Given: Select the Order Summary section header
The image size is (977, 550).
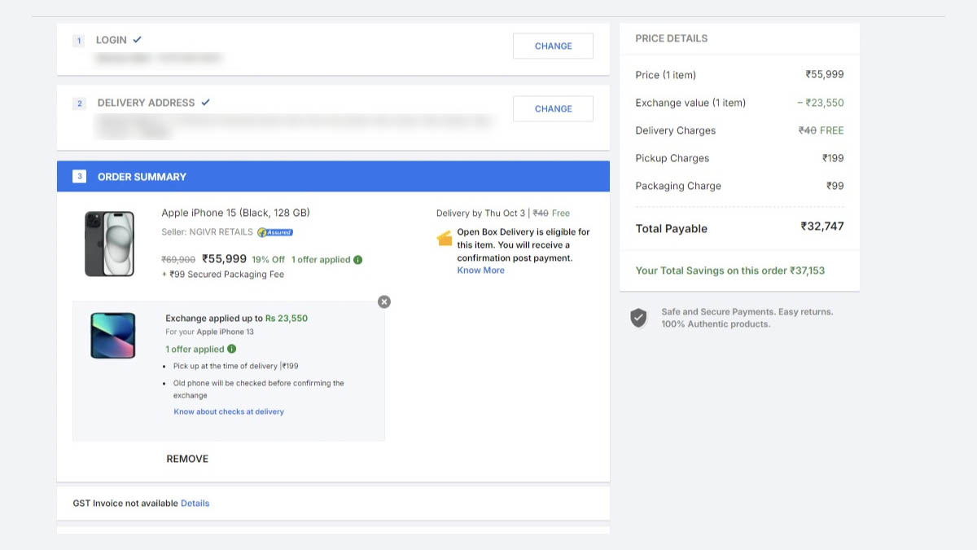Looking at the screenshot, I should 333,176.
